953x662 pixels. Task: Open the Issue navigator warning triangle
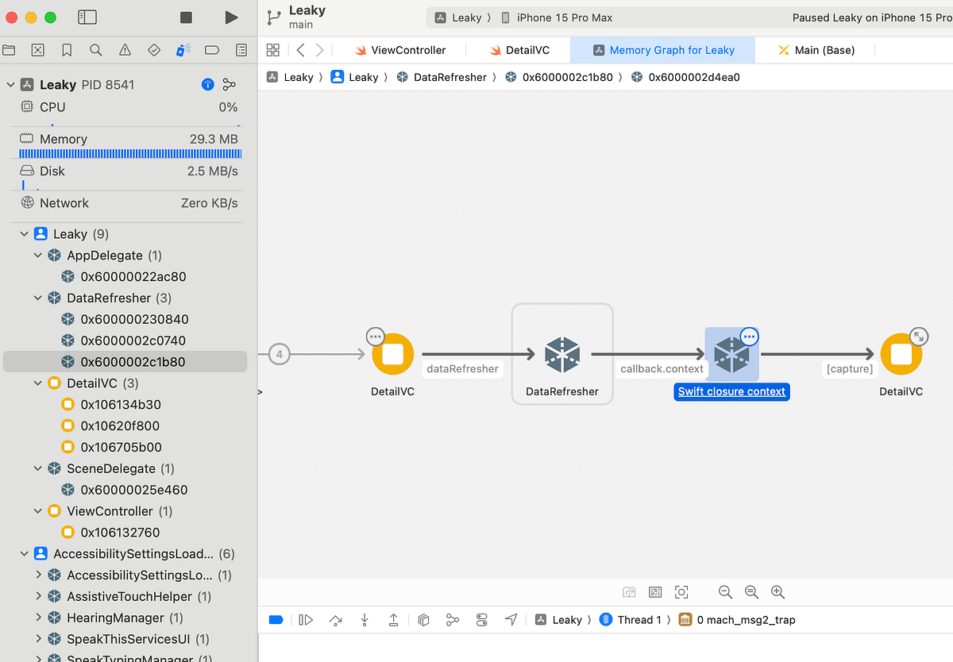point(124,49)
